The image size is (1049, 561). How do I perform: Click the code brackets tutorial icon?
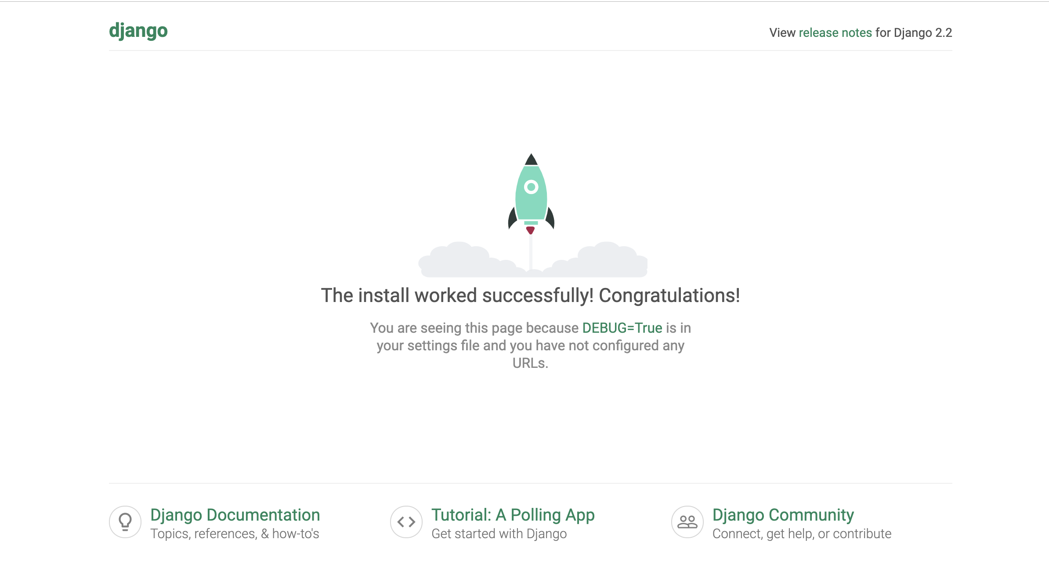(406, 521)
